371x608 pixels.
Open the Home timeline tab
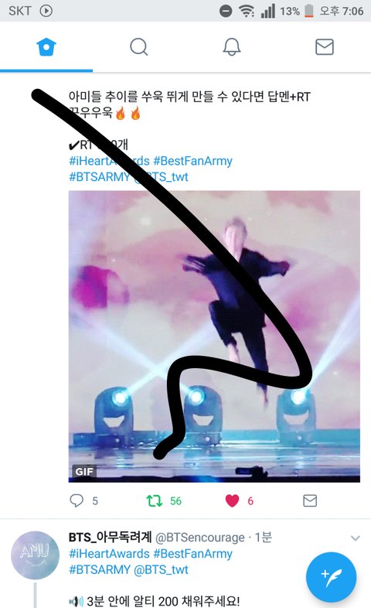(46, 47)
